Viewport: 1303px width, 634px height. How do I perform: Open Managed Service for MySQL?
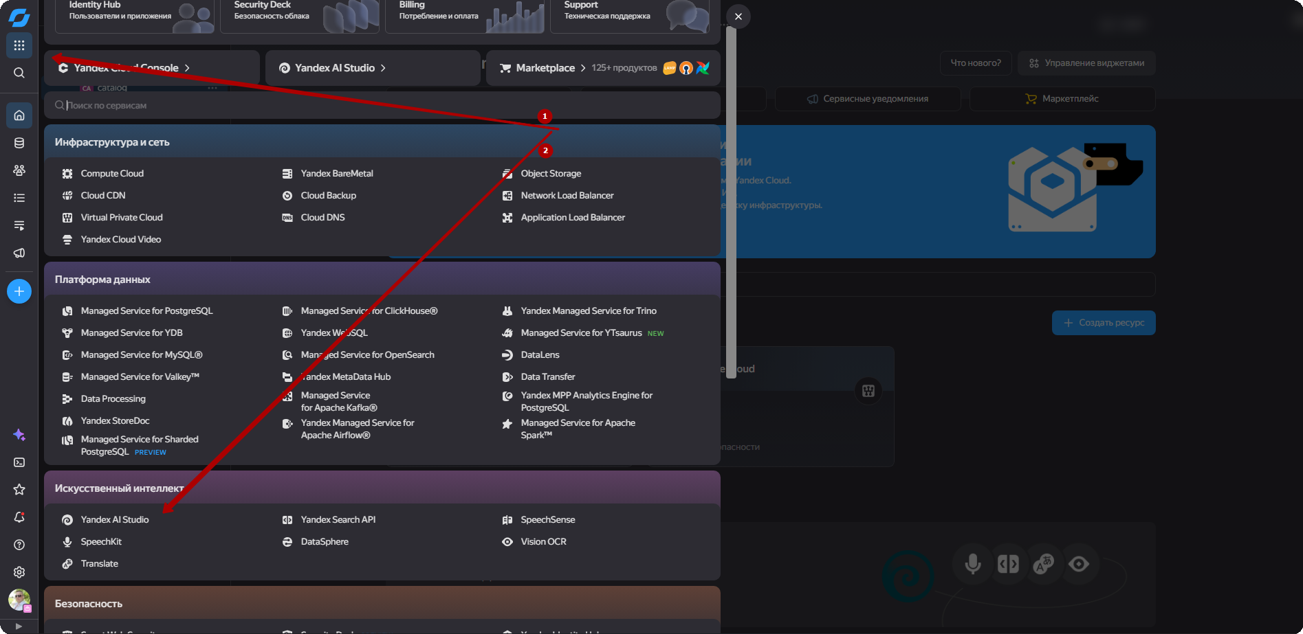[x=142, y=355]
